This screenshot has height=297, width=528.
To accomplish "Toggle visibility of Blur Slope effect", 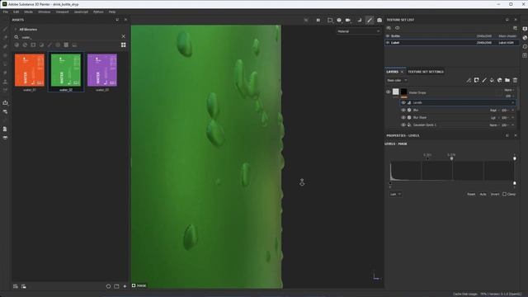I will tap(403, 117).
